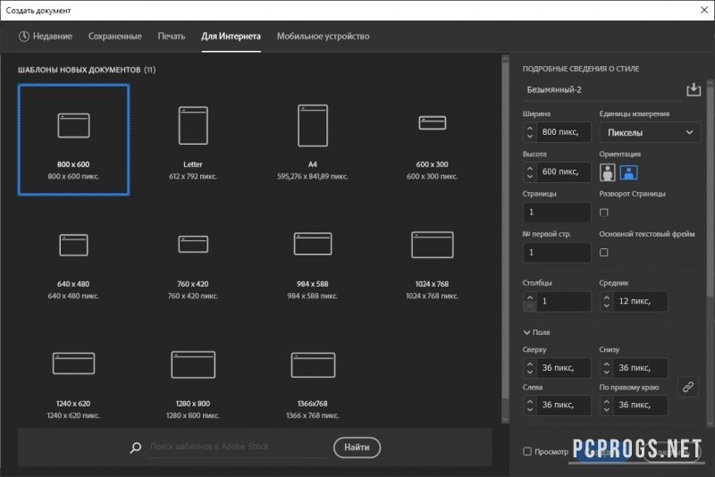
Task: Choose the 760 x 420 template
Action: point(193,265)
